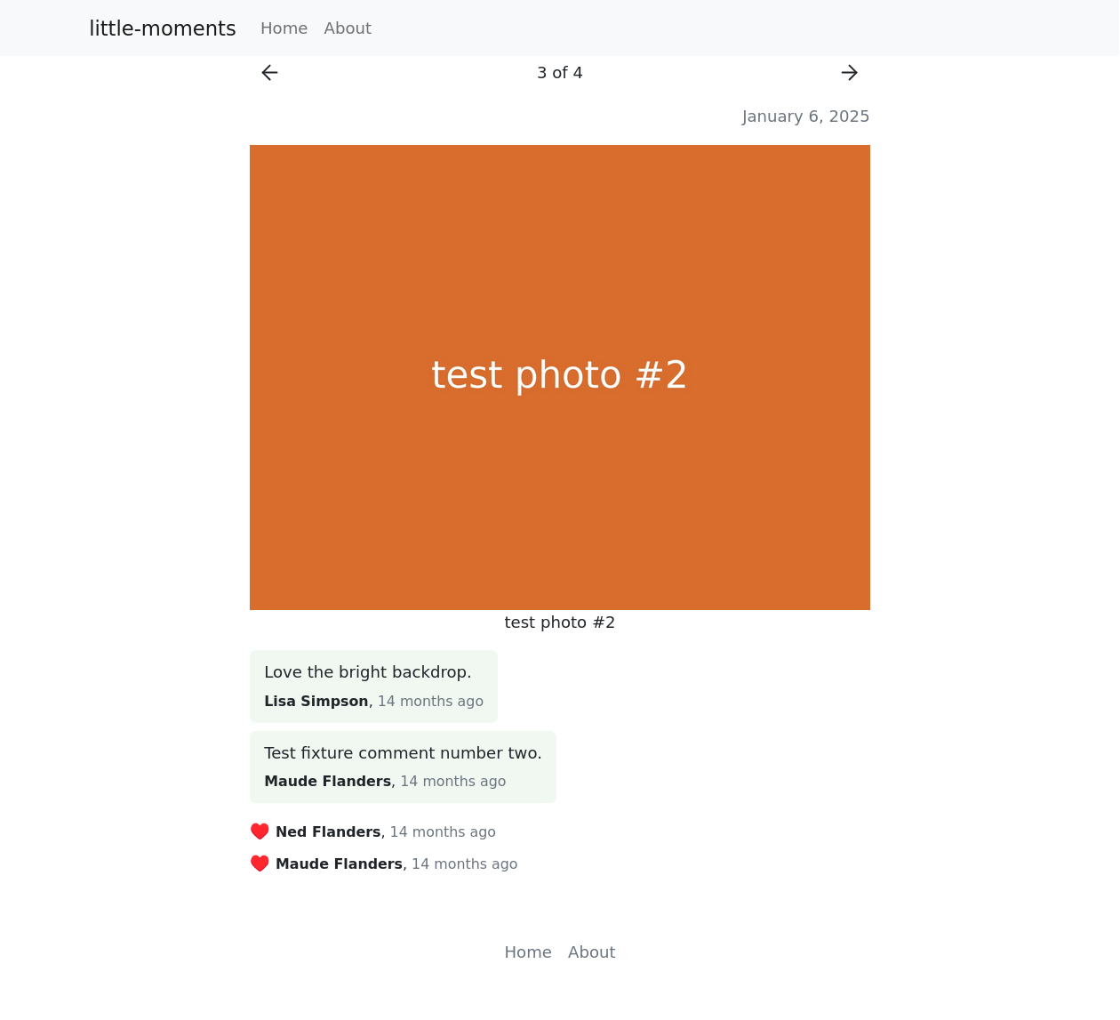The width and height of the screenshot is (1120, 1020).
Task: Open the little-moments brand link
Action: click(x=163, y=28)
